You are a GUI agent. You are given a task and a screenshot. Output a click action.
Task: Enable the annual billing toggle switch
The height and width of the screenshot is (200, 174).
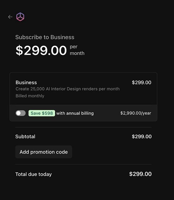(x=21, y=113)
